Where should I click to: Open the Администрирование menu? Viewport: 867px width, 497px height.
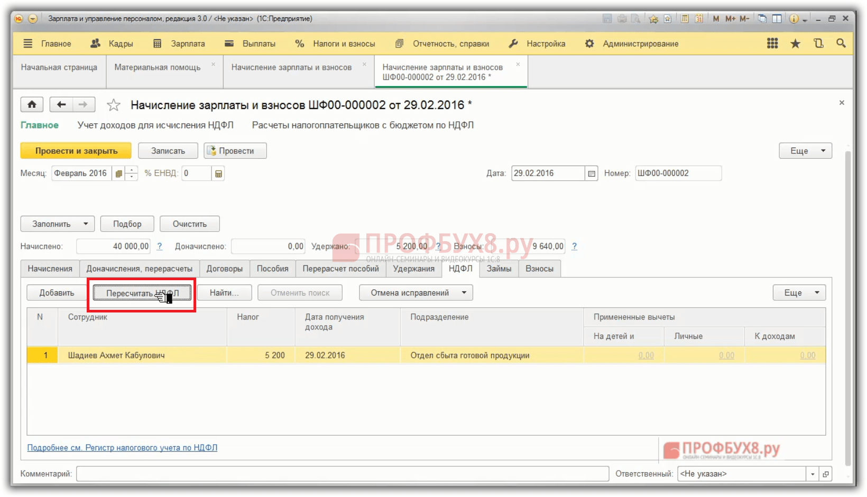coord(631,43)
